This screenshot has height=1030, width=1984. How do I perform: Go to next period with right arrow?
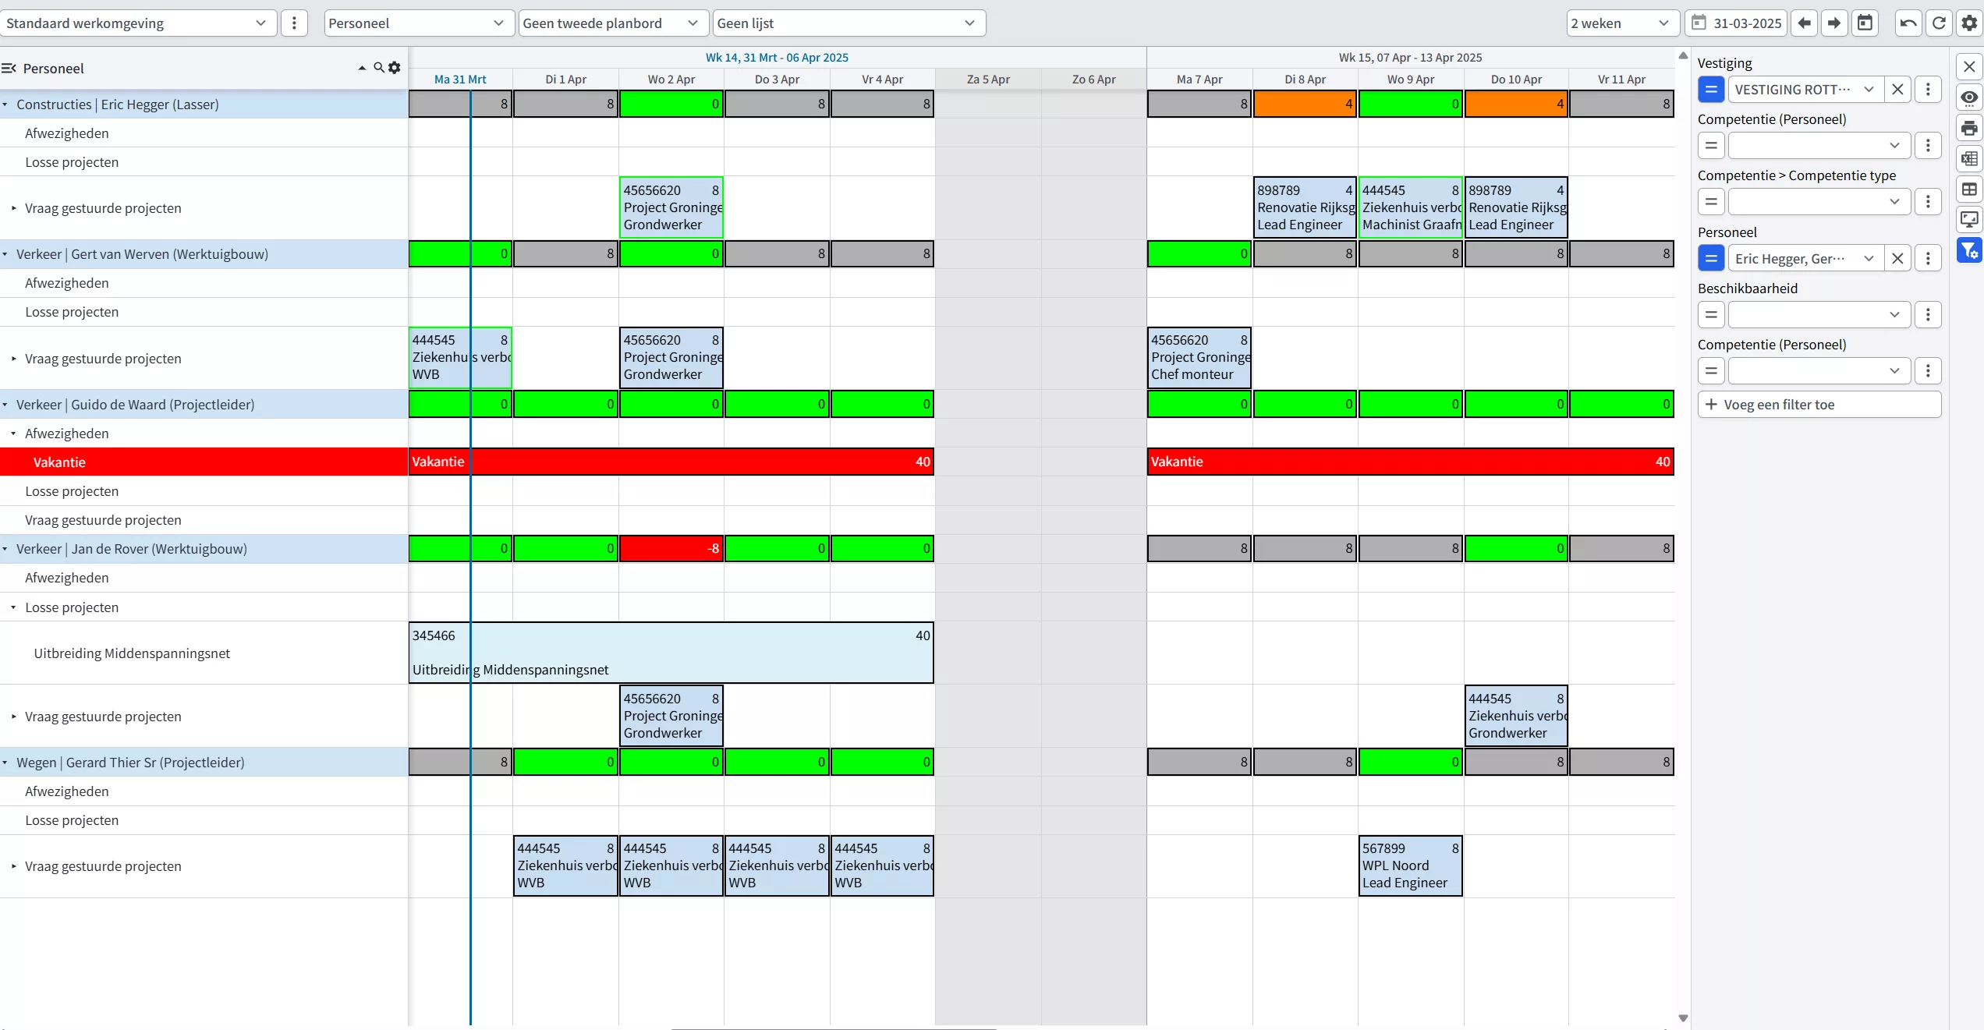point(1834,23)
